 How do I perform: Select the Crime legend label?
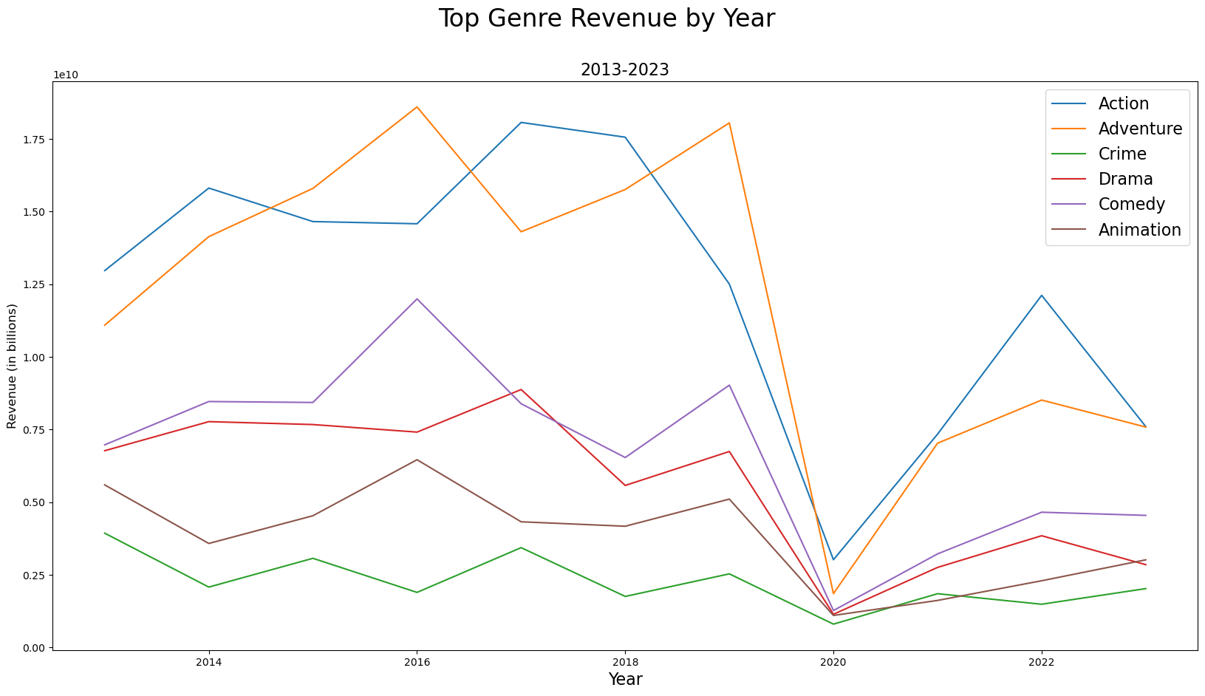(1122, 154)
